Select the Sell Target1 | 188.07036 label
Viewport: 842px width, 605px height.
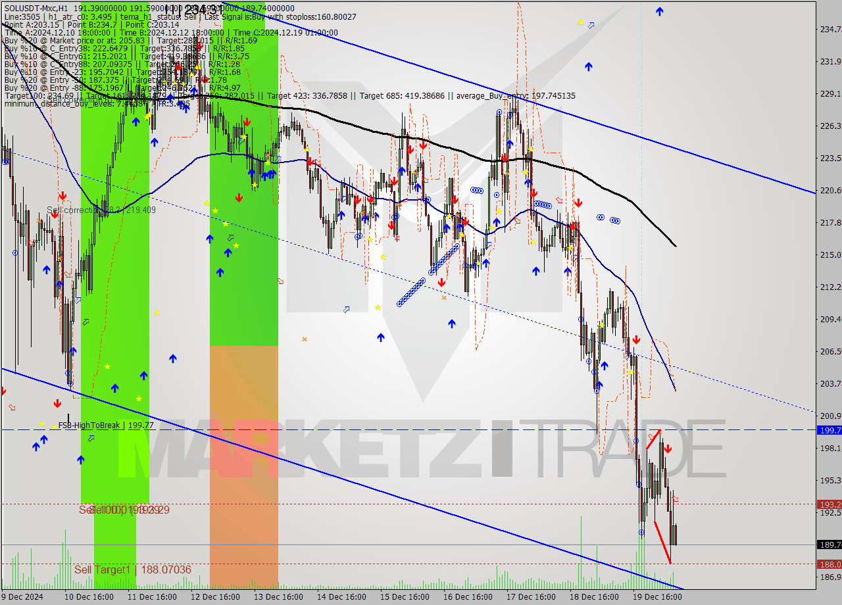click(133, 569)
